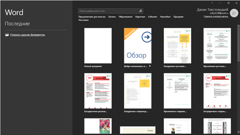The height and width of the screenshot is (135, 240).
Task: Open the help question mark icon
Action: click(x=212, y=3)
